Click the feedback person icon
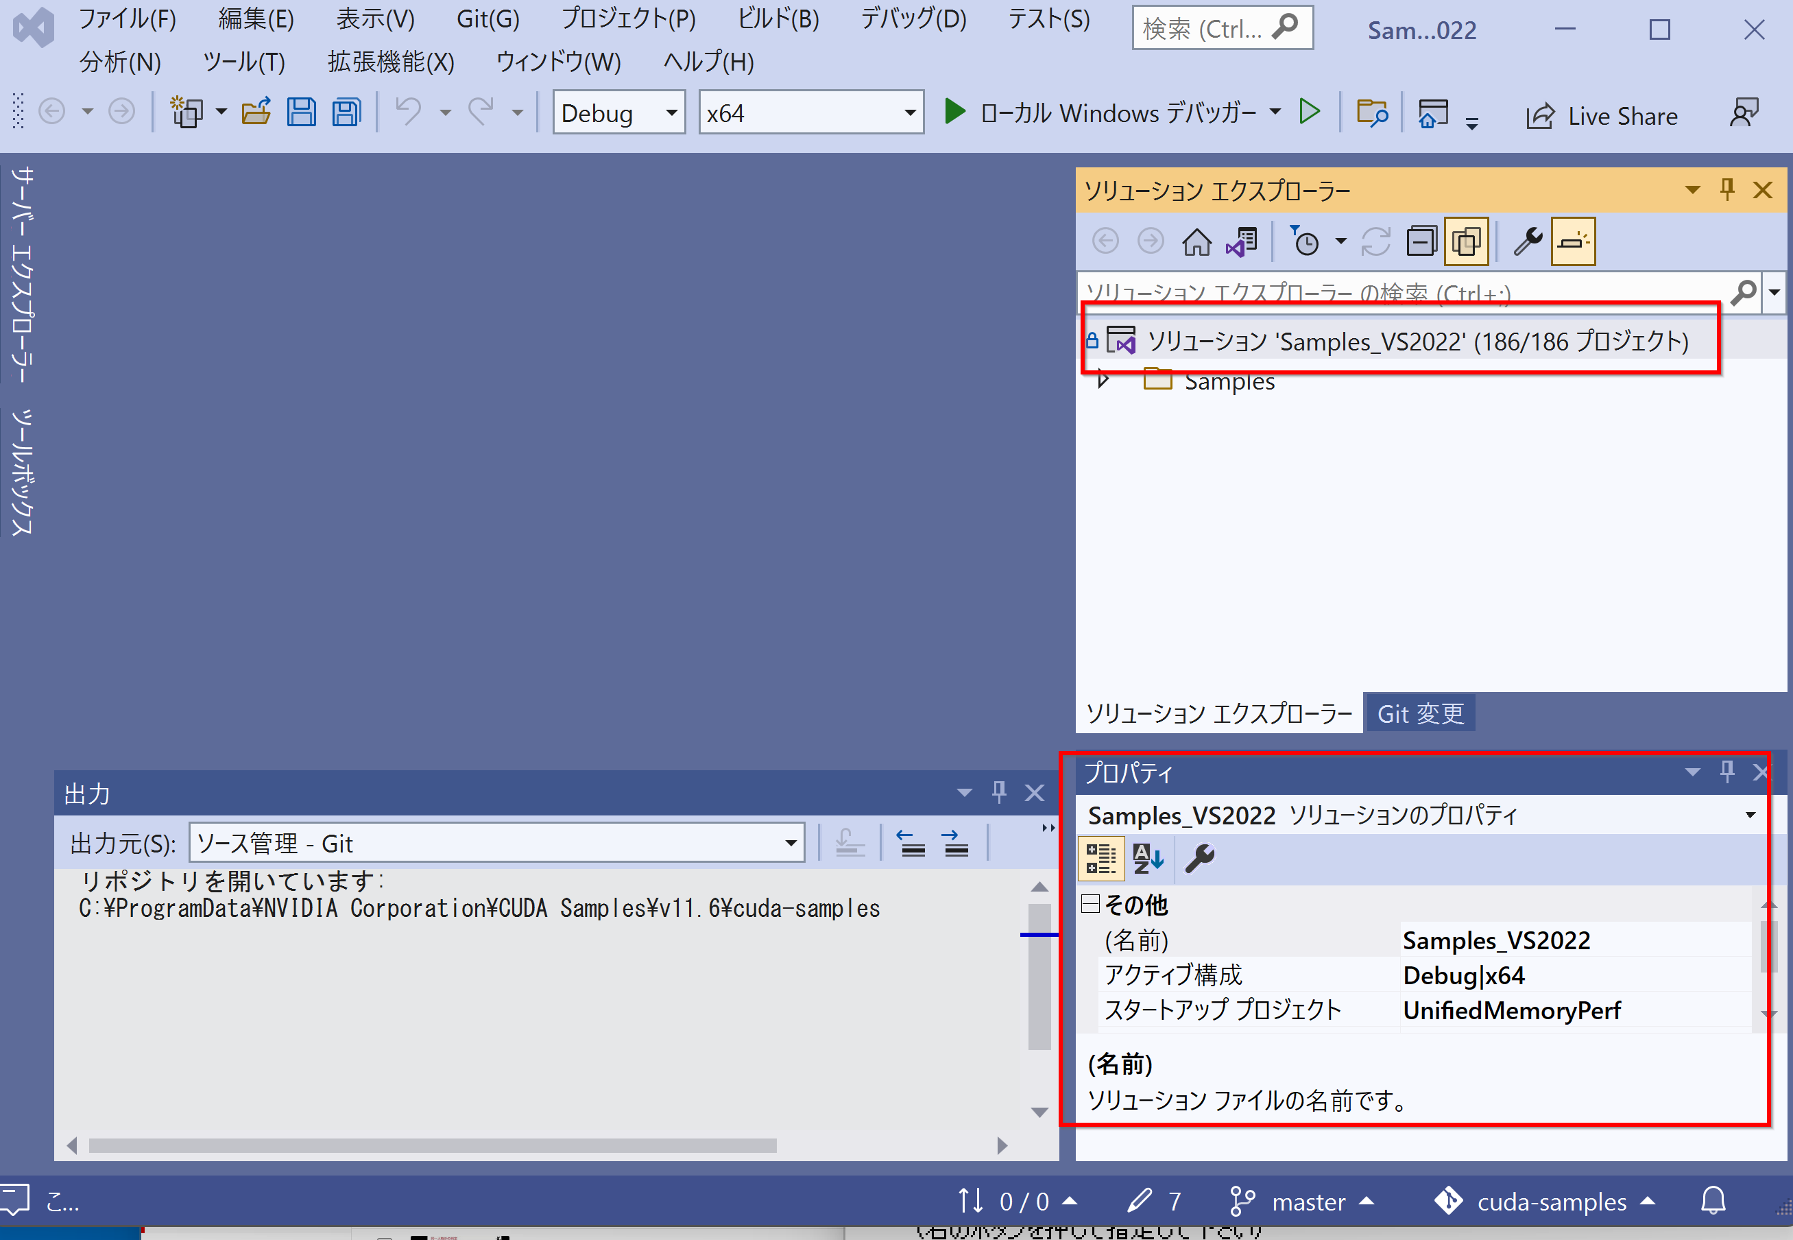Viewport: 1793px width, 1240px height. pos(1744,113)
